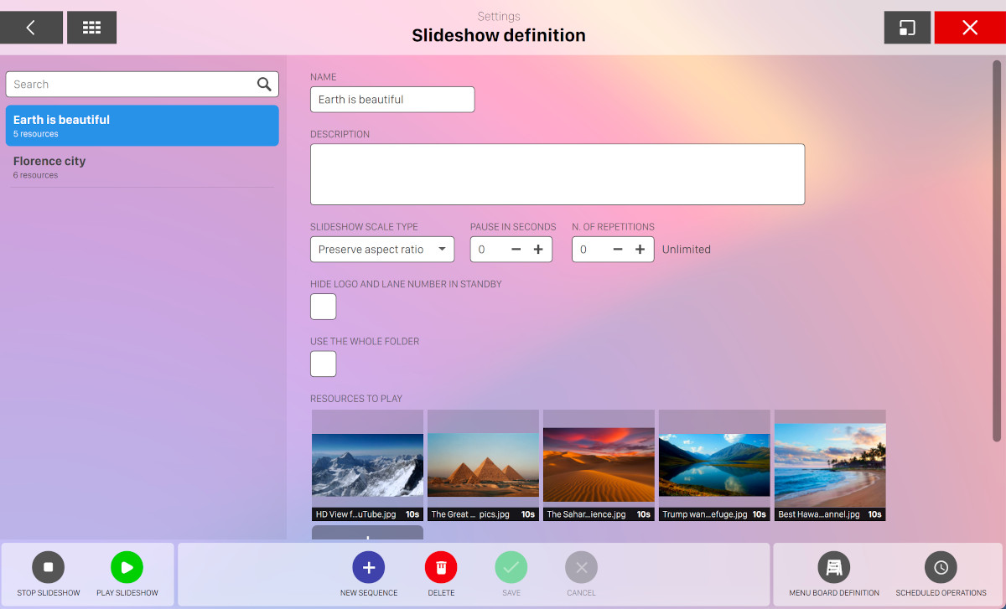Stop the slideshow
The image size is (1006, 609).
point(49,568)
